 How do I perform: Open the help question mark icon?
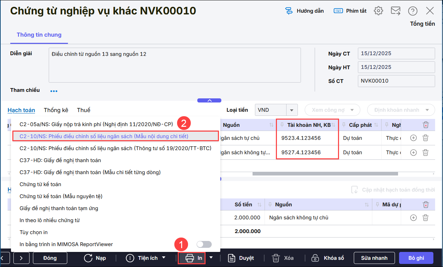tap(412, 11)
